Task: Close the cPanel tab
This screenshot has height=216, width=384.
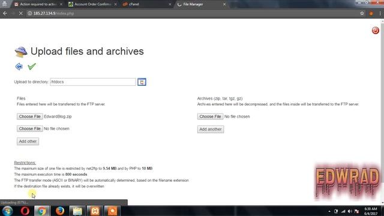Action: pos(170,4)
